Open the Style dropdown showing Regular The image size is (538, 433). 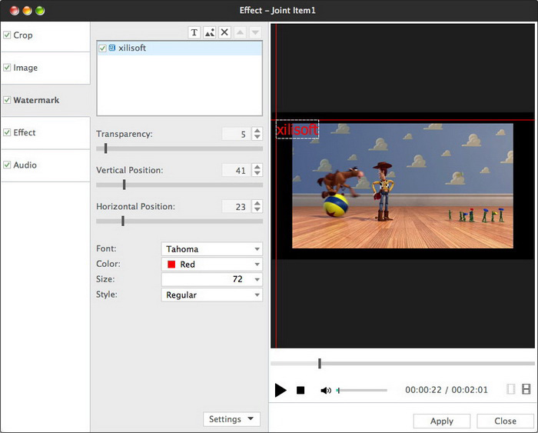click(x=212, y=295)
